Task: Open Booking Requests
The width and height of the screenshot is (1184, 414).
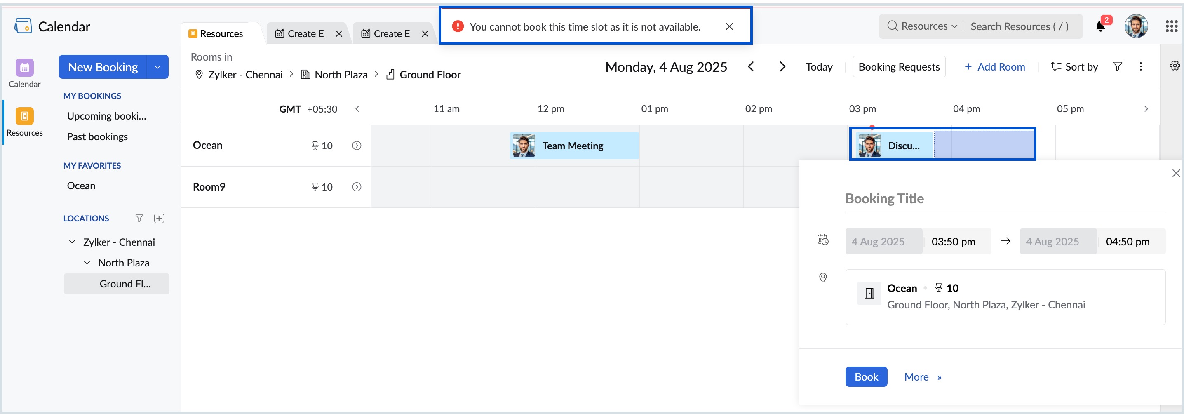Action: point(899,67)
